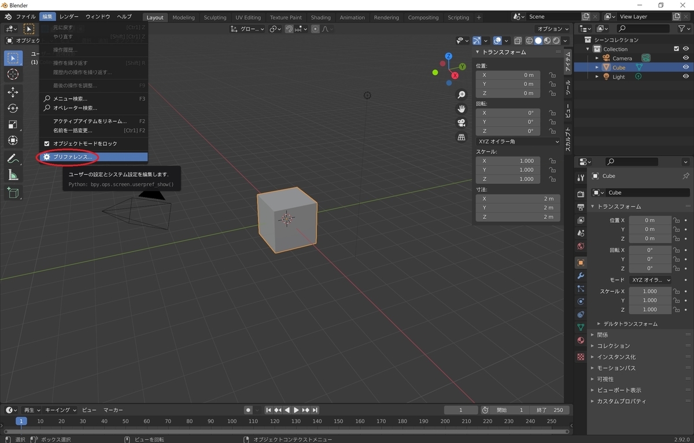Select the Transform tool

point(13,141)
